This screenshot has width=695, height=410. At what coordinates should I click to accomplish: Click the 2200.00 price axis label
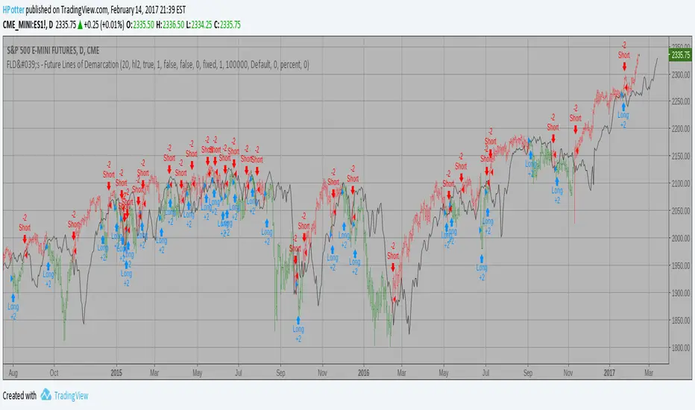681,128
